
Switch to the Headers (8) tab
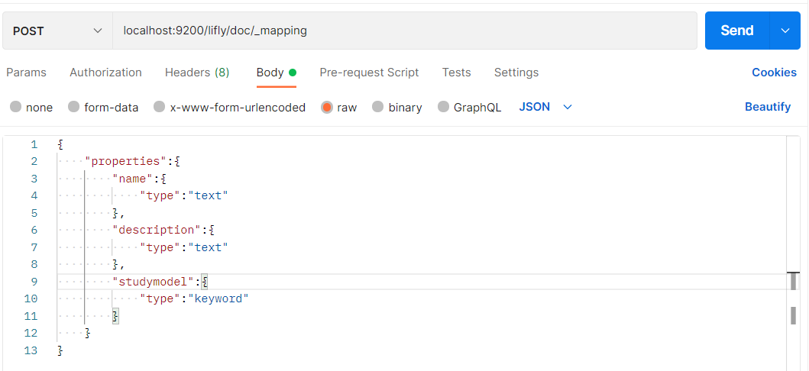pos(197,73)
